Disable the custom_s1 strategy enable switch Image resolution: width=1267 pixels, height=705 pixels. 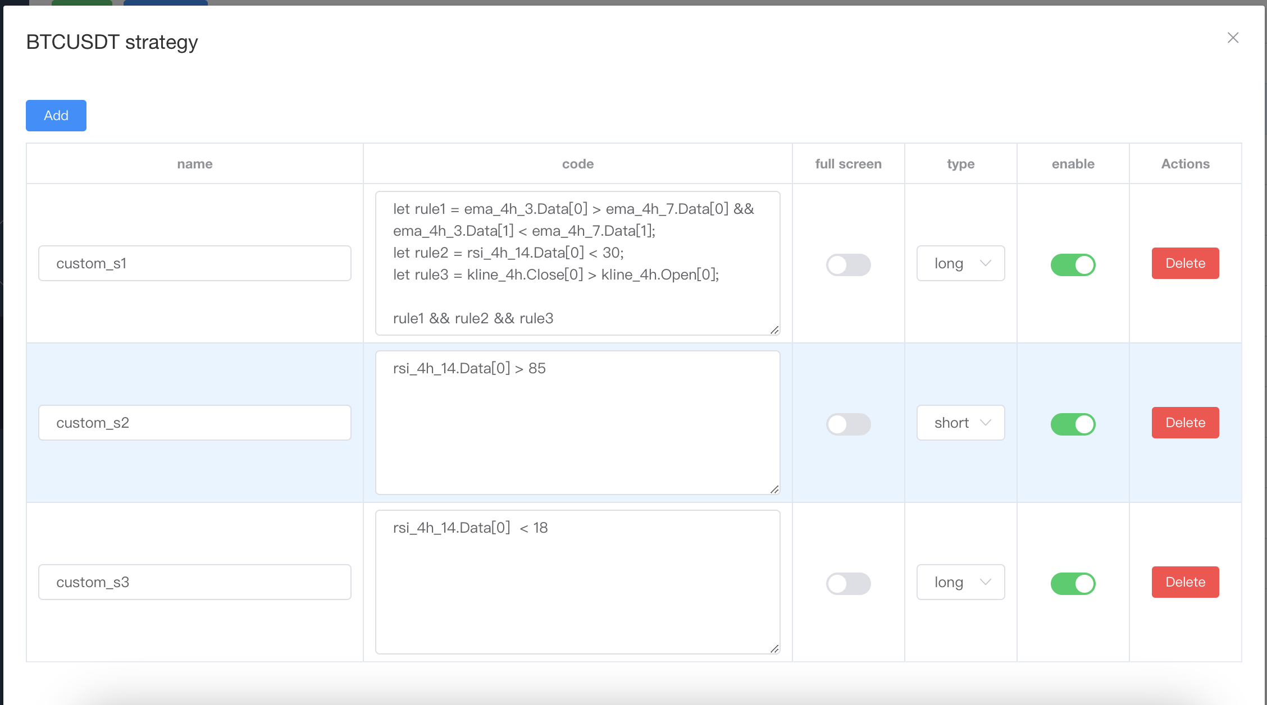[1073, 265]
